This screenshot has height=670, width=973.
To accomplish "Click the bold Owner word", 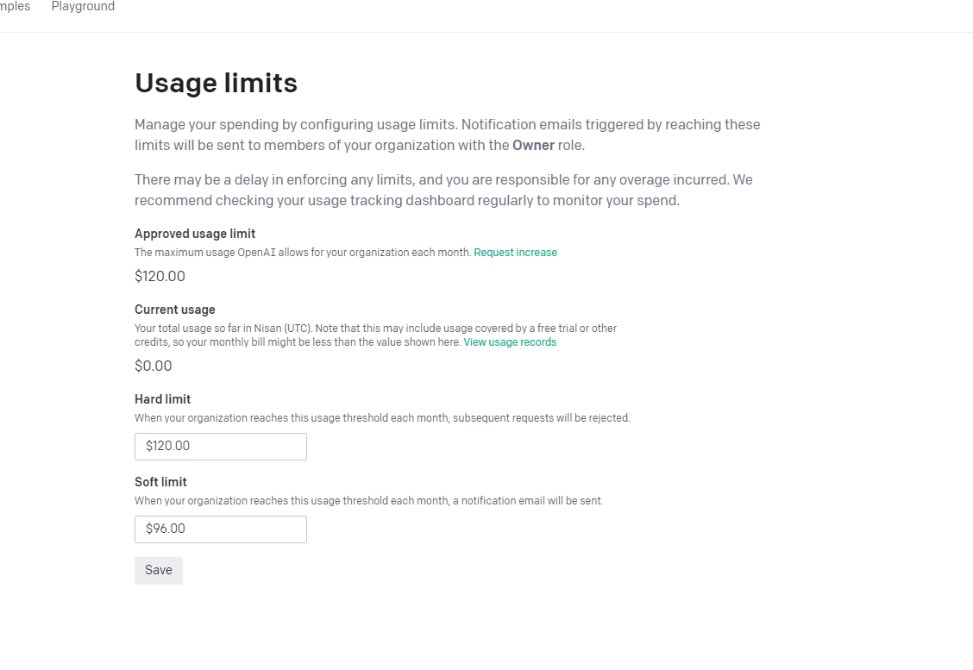I will tap(533, 145).
